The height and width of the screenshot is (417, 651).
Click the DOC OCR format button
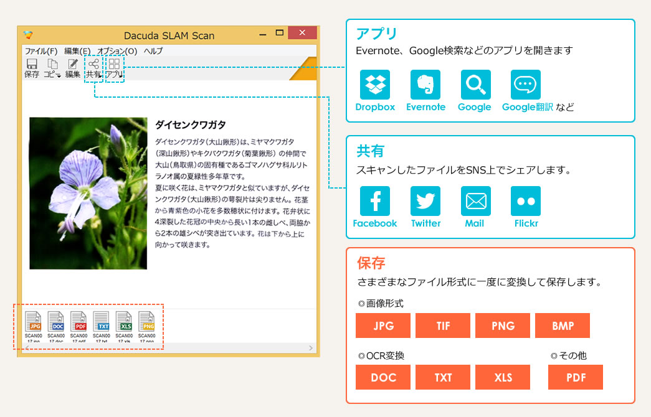click(383, 377)
